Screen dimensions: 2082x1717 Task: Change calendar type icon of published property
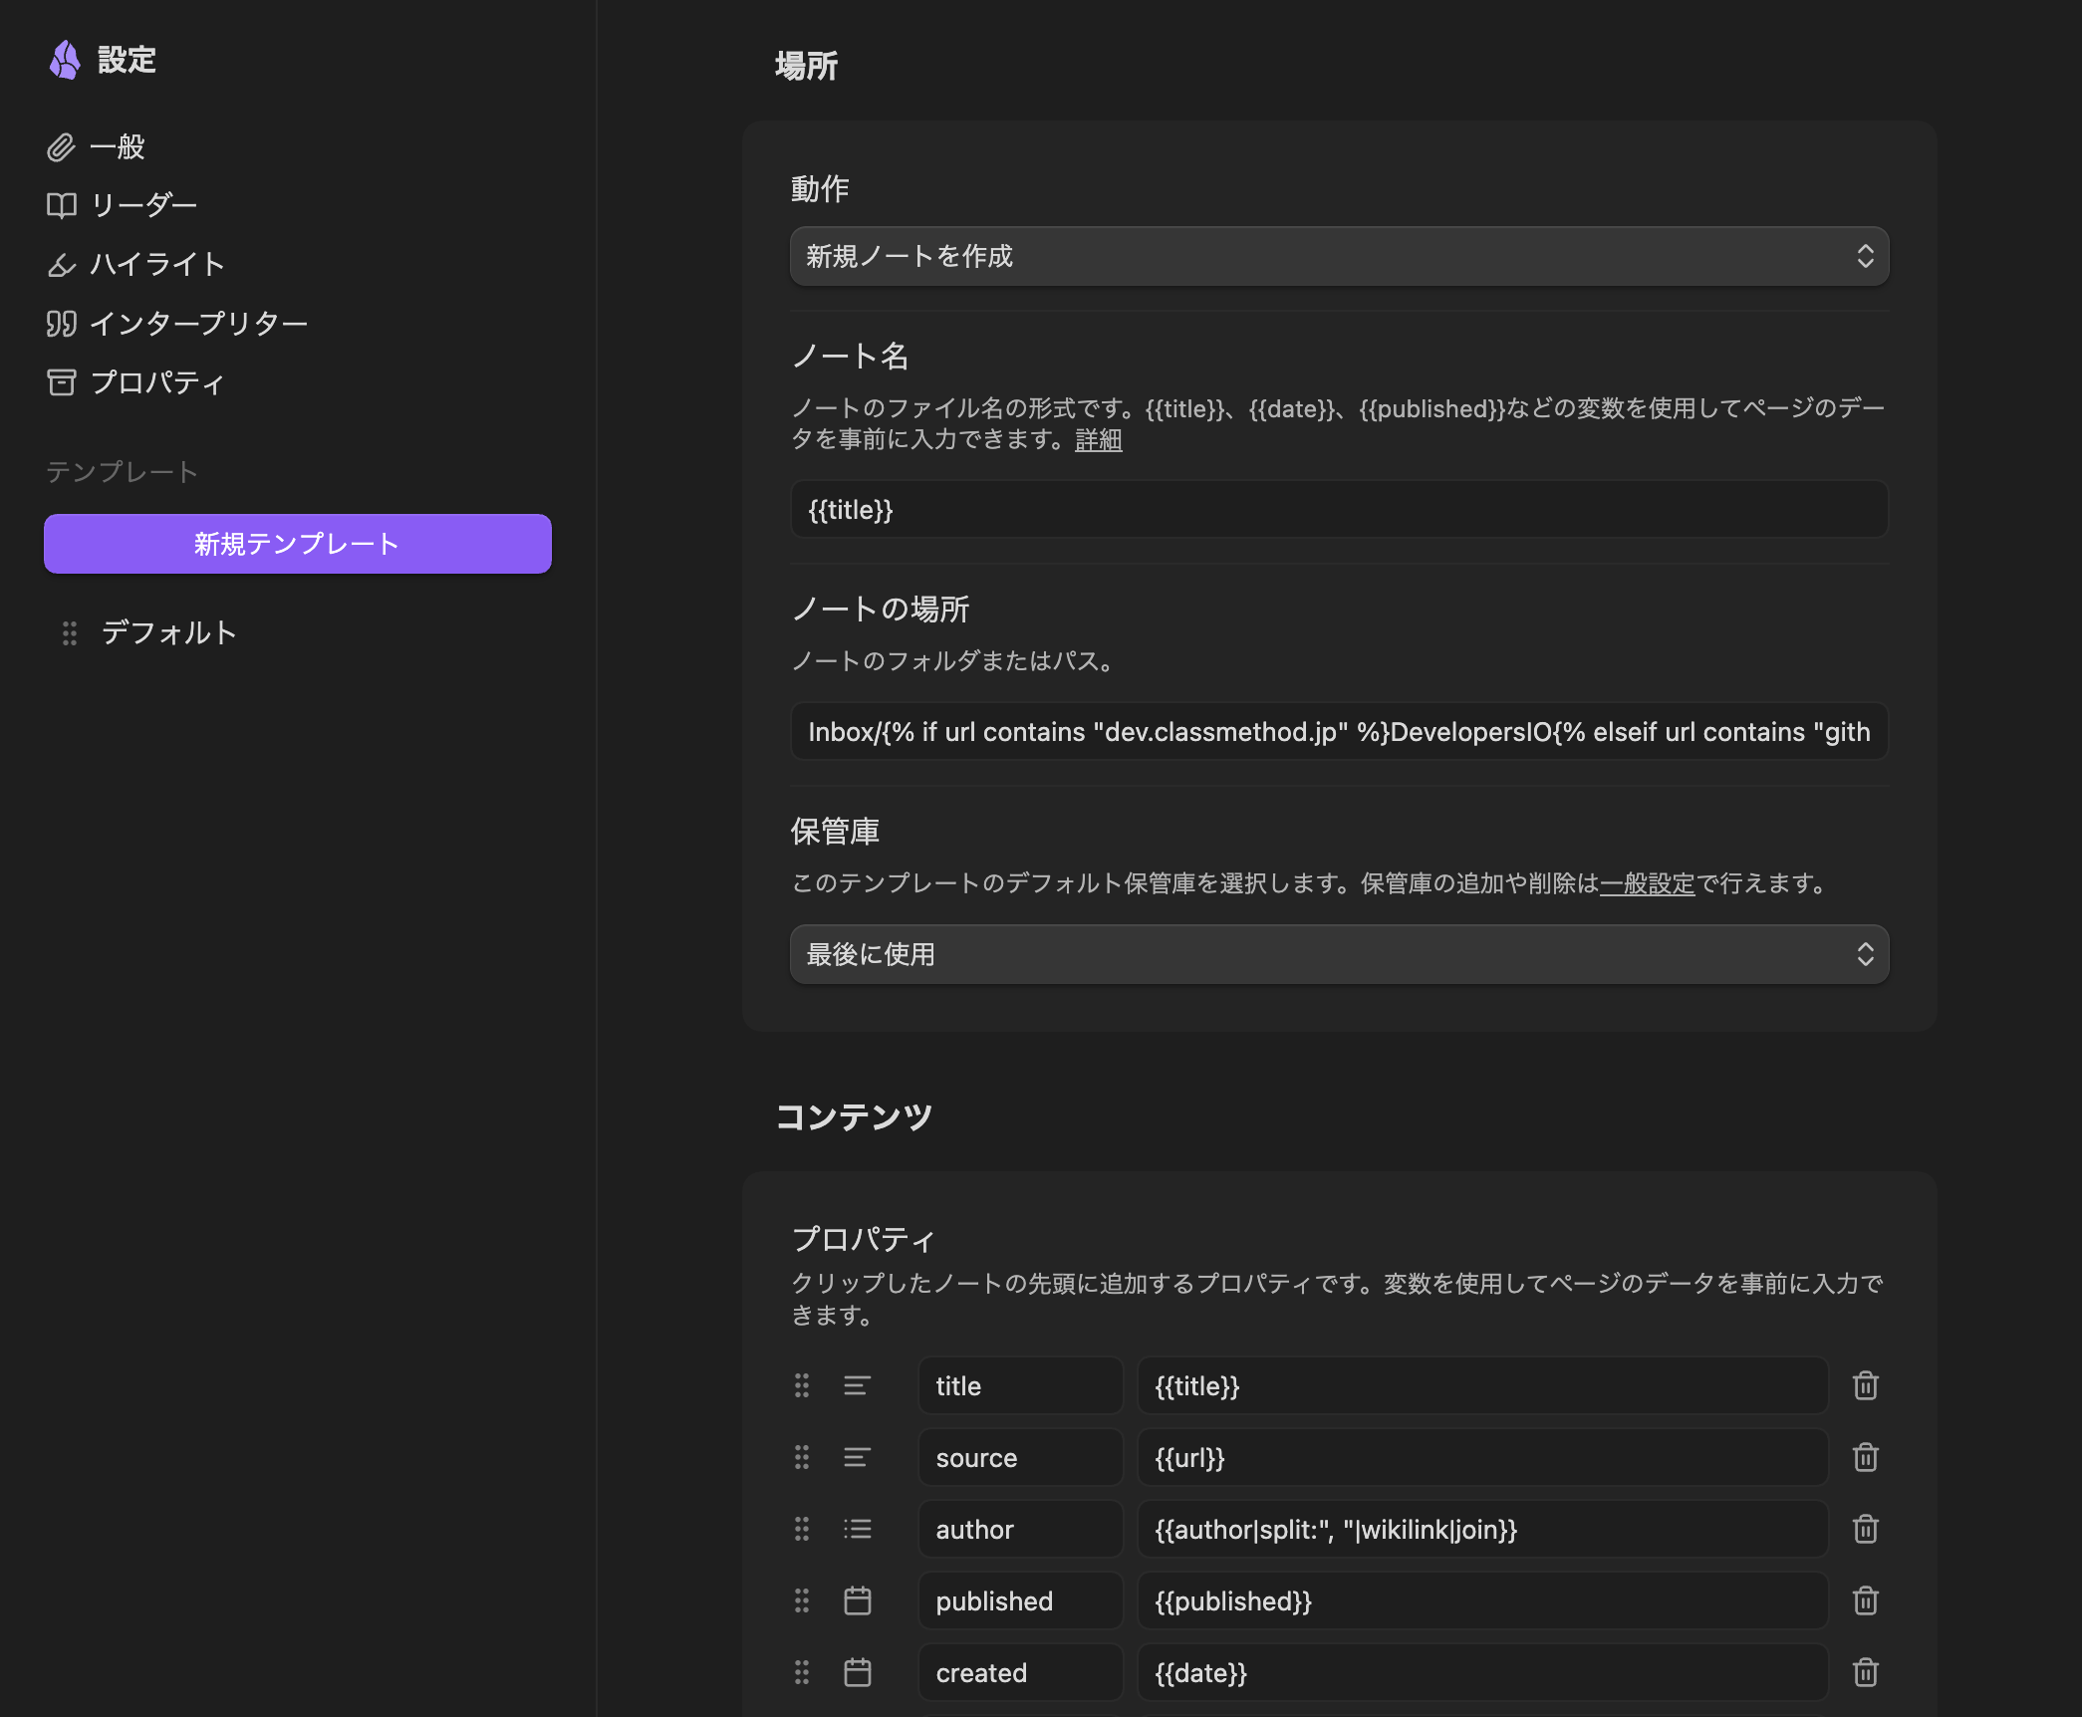point(857,1600)
